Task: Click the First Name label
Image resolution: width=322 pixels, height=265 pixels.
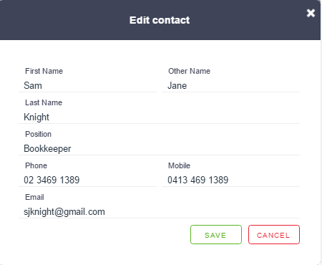Action: [44, 71]
